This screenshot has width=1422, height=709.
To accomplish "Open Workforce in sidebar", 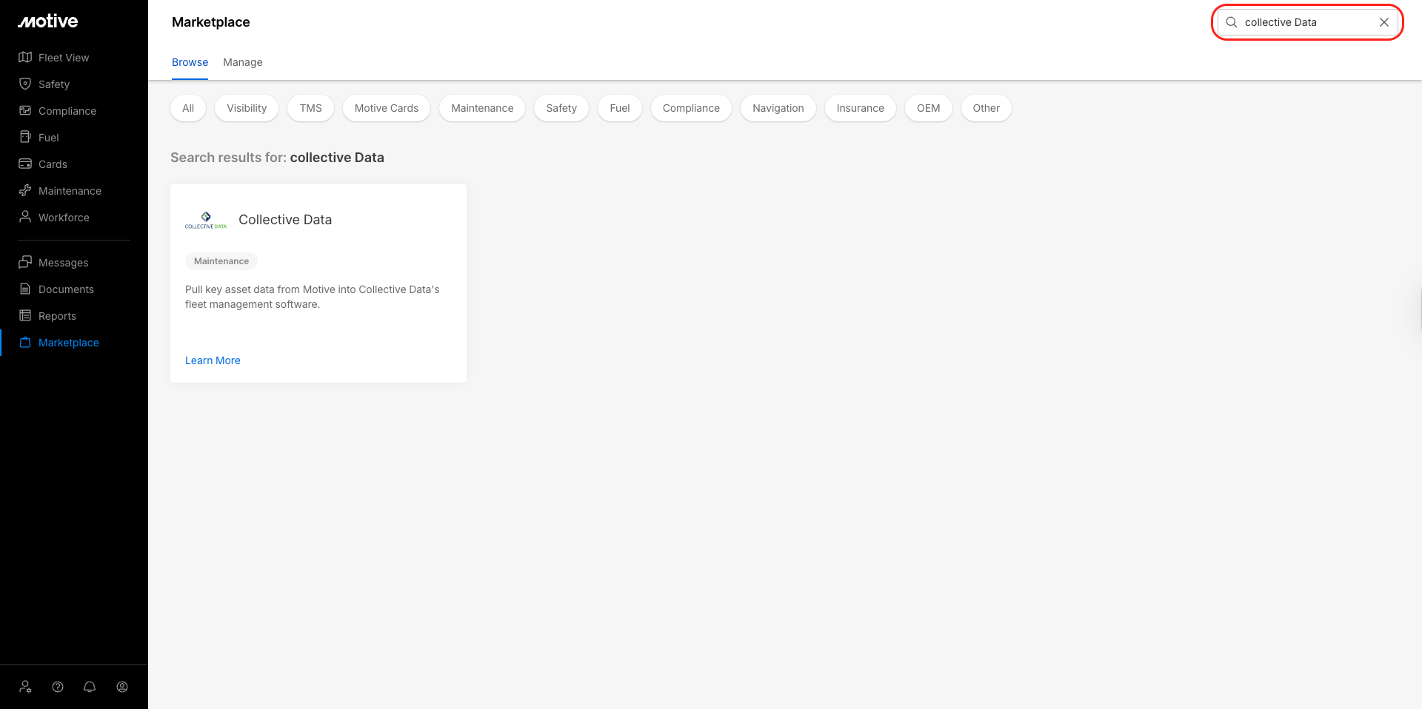I will (64, 218).
